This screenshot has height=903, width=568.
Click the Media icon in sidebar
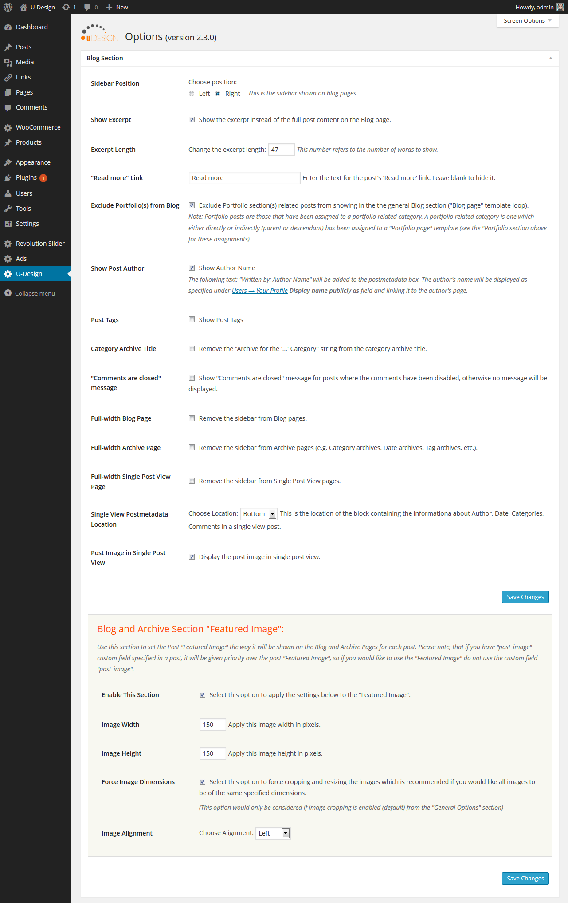[x=8, y=62]
